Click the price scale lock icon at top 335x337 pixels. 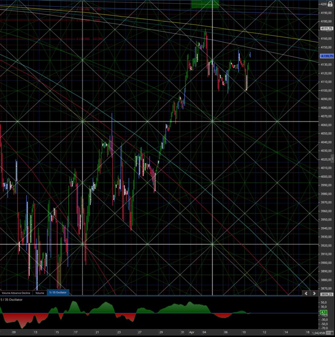point(330,4)
